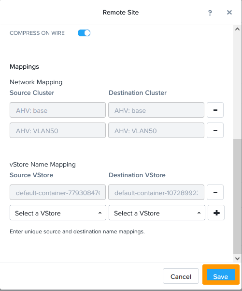Click the Destination VStore column header

click(137, 175)
